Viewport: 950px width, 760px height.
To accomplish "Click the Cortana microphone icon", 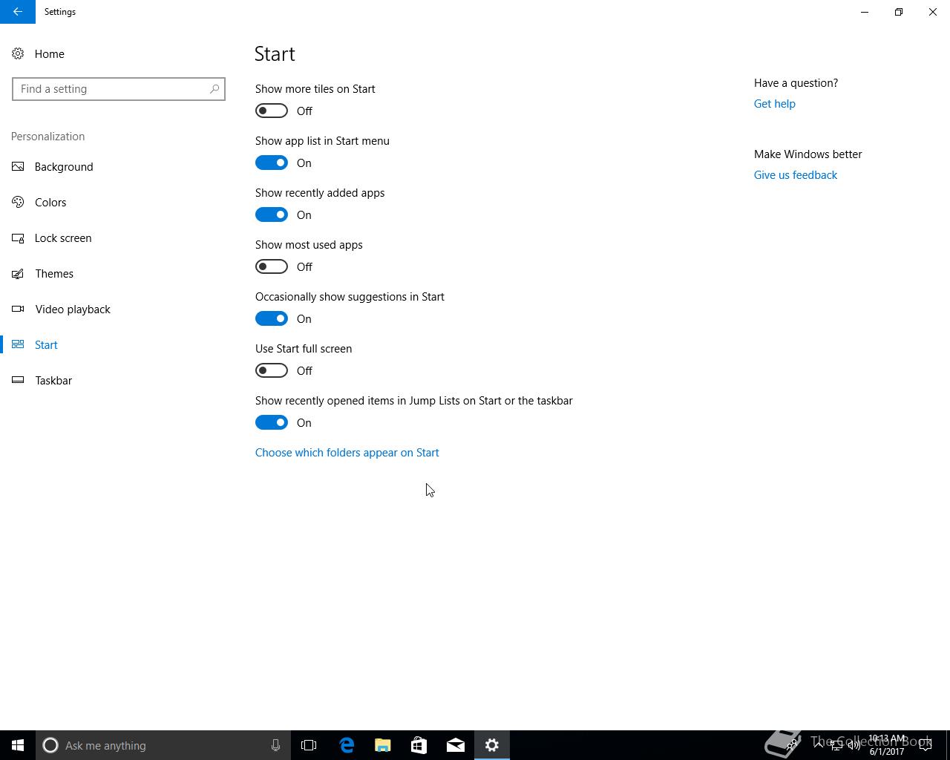I will point(275,745).
